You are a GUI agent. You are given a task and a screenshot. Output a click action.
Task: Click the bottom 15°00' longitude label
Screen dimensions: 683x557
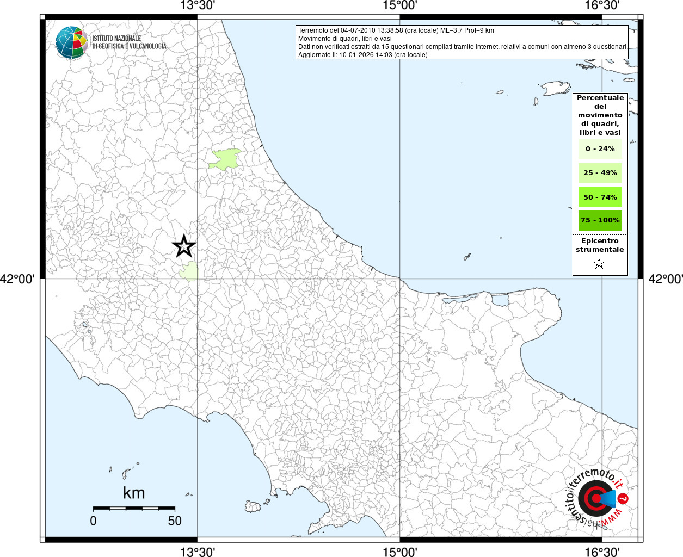pyautogui.click(x=400, y=552)
